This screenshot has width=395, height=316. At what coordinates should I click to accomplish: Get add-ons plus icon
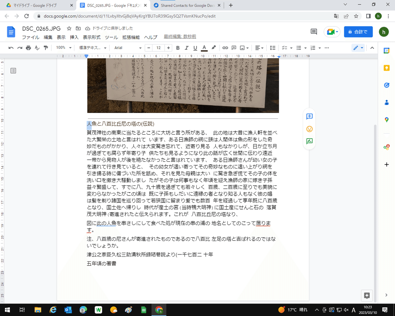point(387,164)
